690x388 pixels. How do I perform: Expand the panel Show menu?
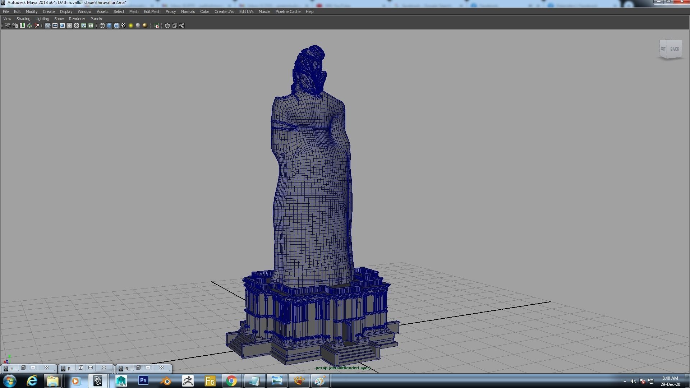(59, 19)
